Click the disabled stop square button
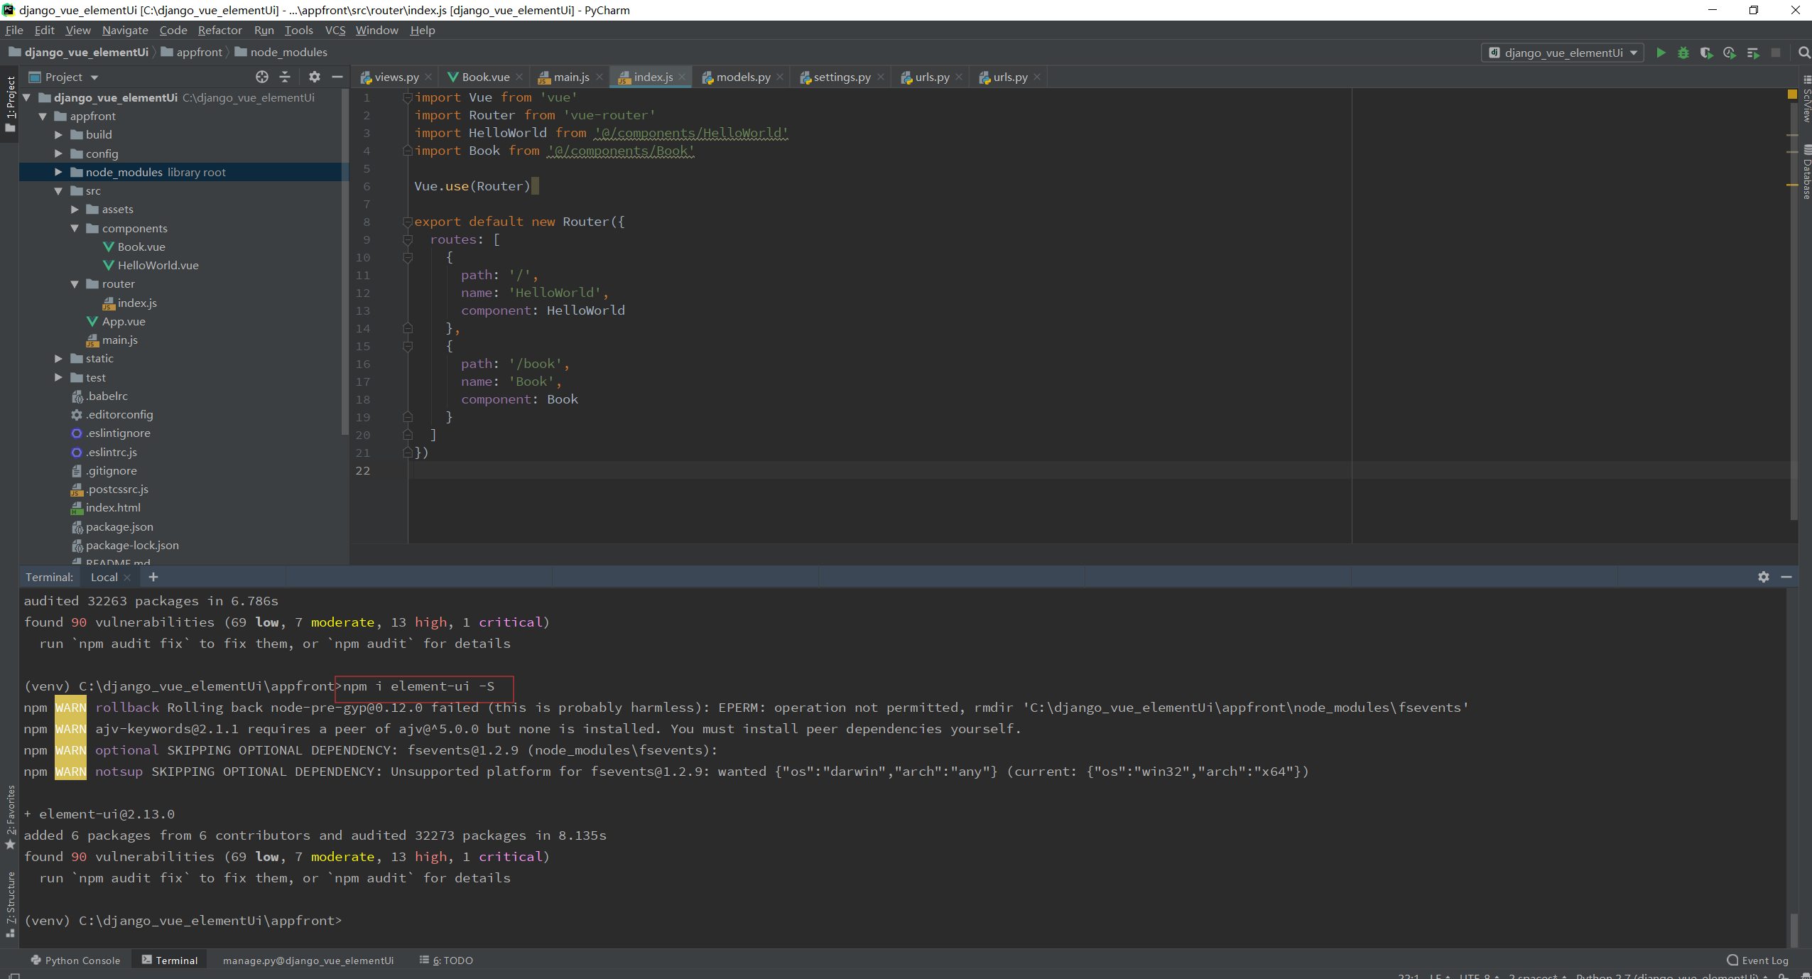This screenshot has width=1812, height=979. [x=1776, y=53]
